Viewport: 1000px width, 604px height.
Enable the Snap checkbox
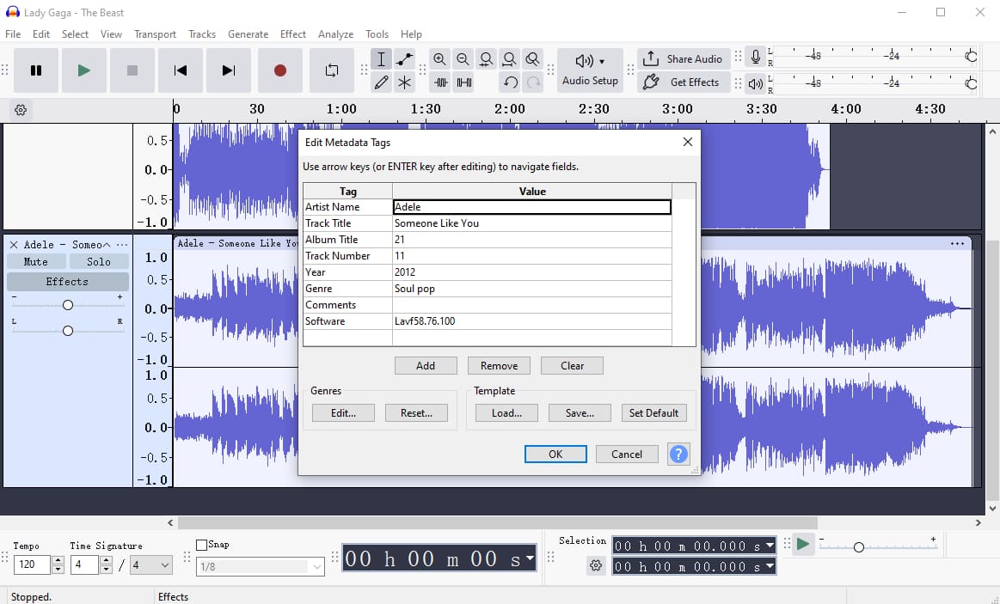[x=201, y=545]
